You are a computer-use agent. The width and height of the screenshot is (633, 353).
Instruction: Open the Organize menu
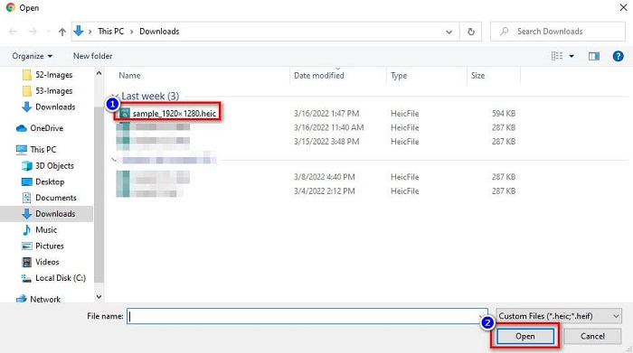[33, 56]
